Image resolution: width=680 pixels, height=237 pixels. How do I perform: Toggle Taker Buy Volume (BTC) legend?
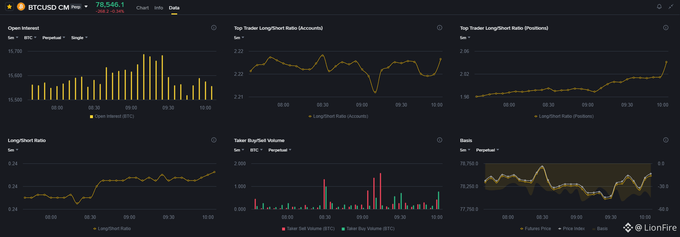tap(368, 229)
